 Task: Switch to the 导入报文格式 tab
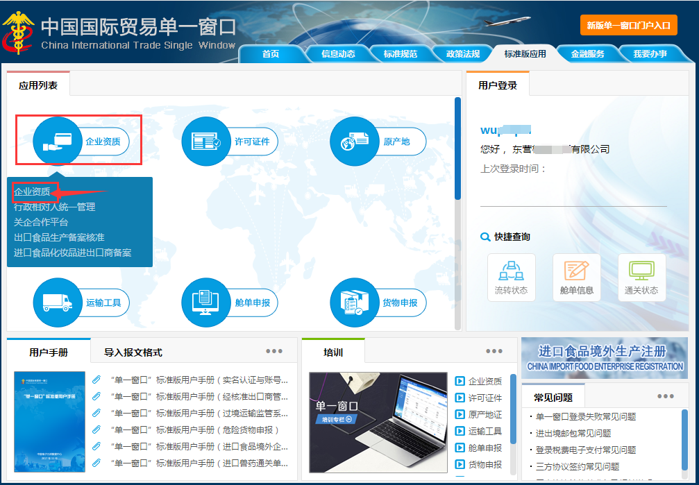pyautogui.click(x=133, y=352)
